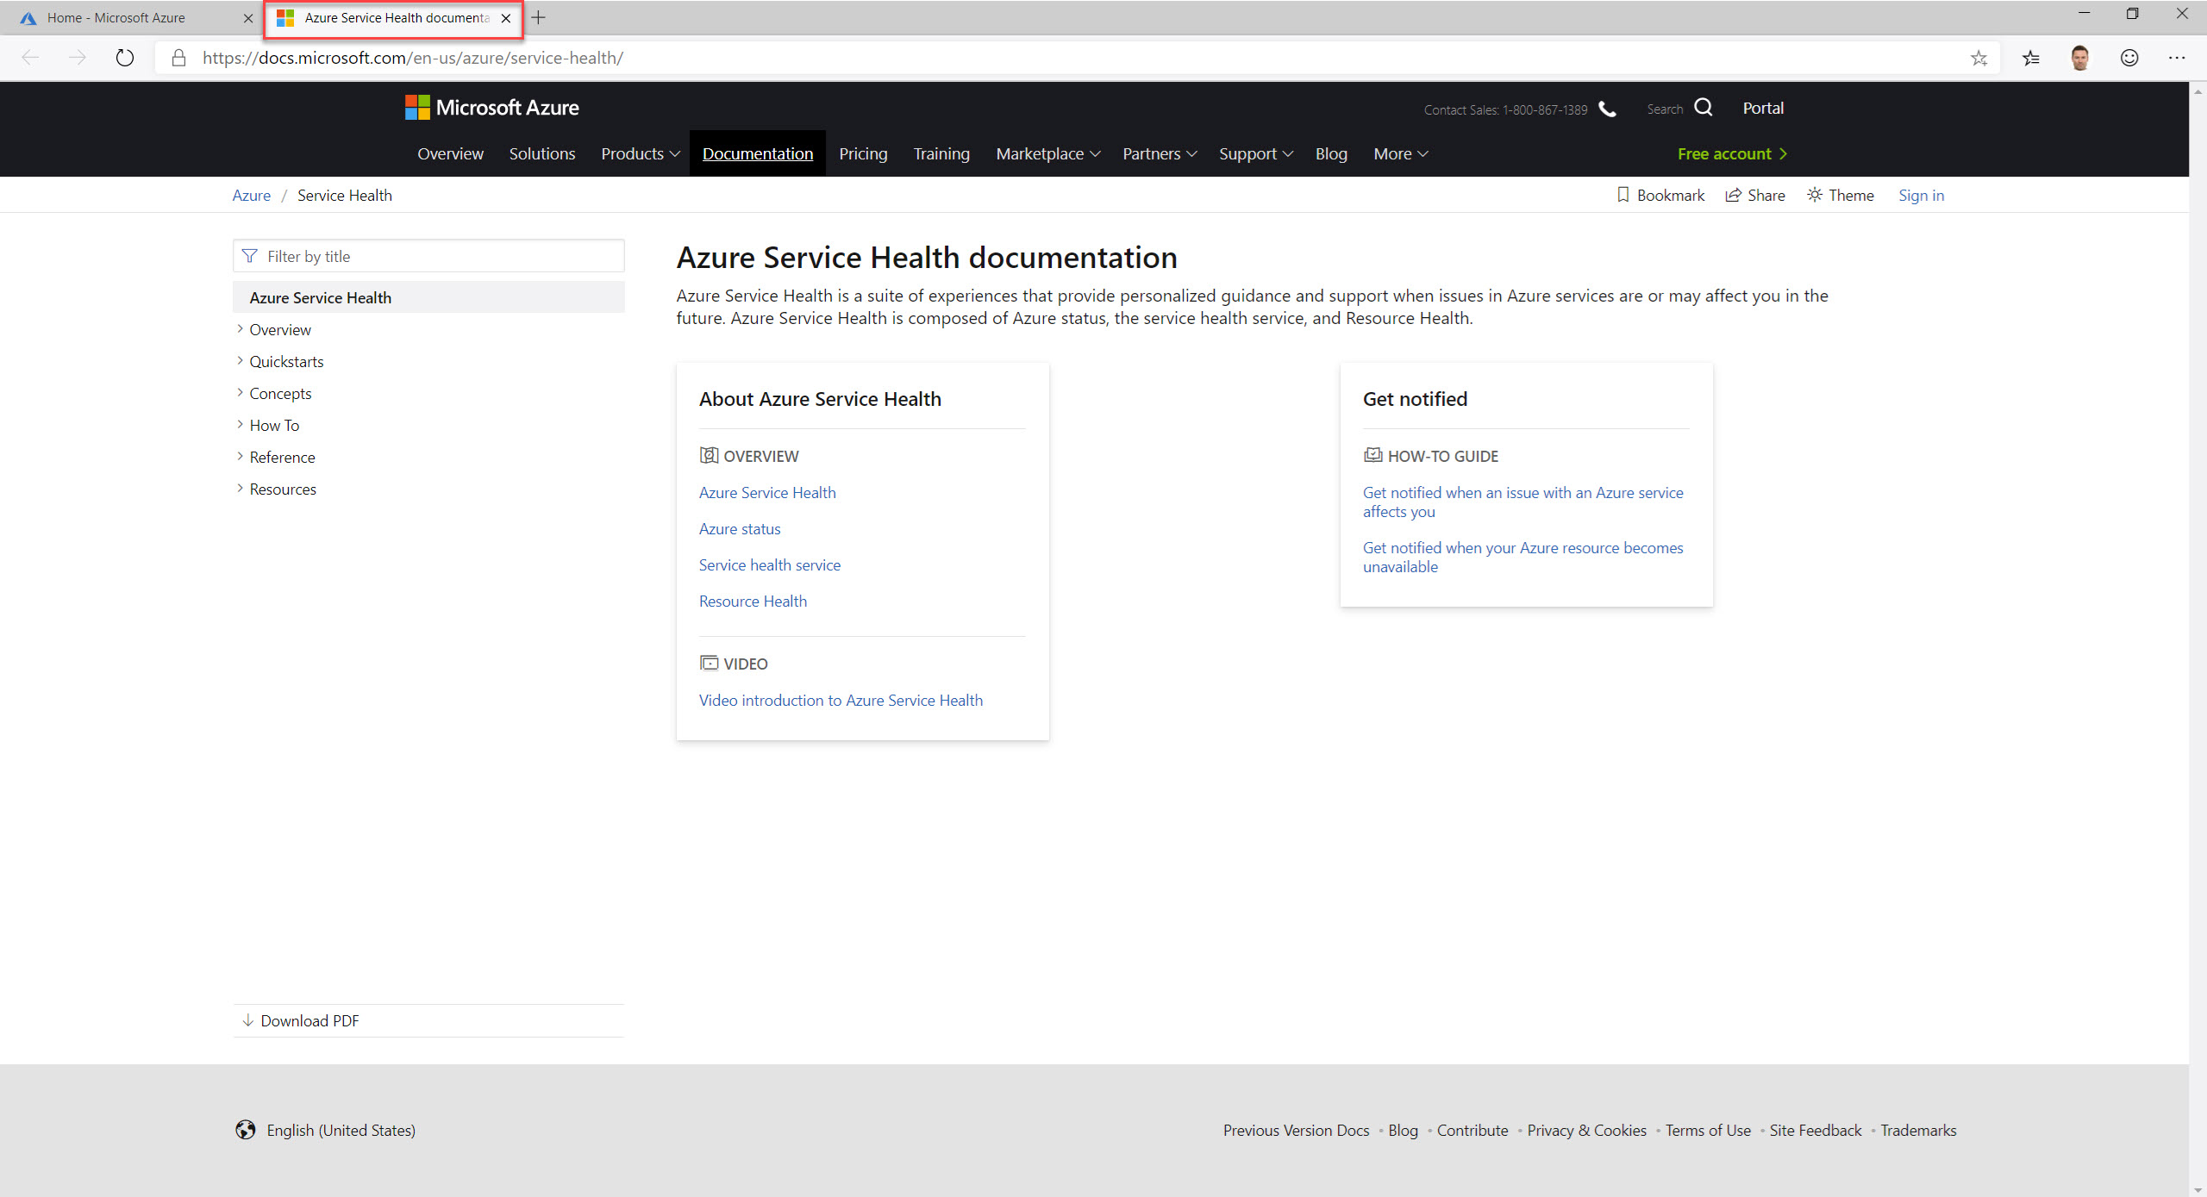
Task: Open the Azure status link
Action: 740,528
